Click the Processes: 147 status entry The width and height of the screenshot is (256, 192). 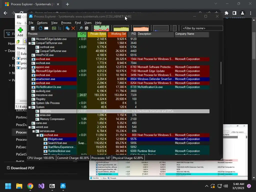tap(101, 158)
